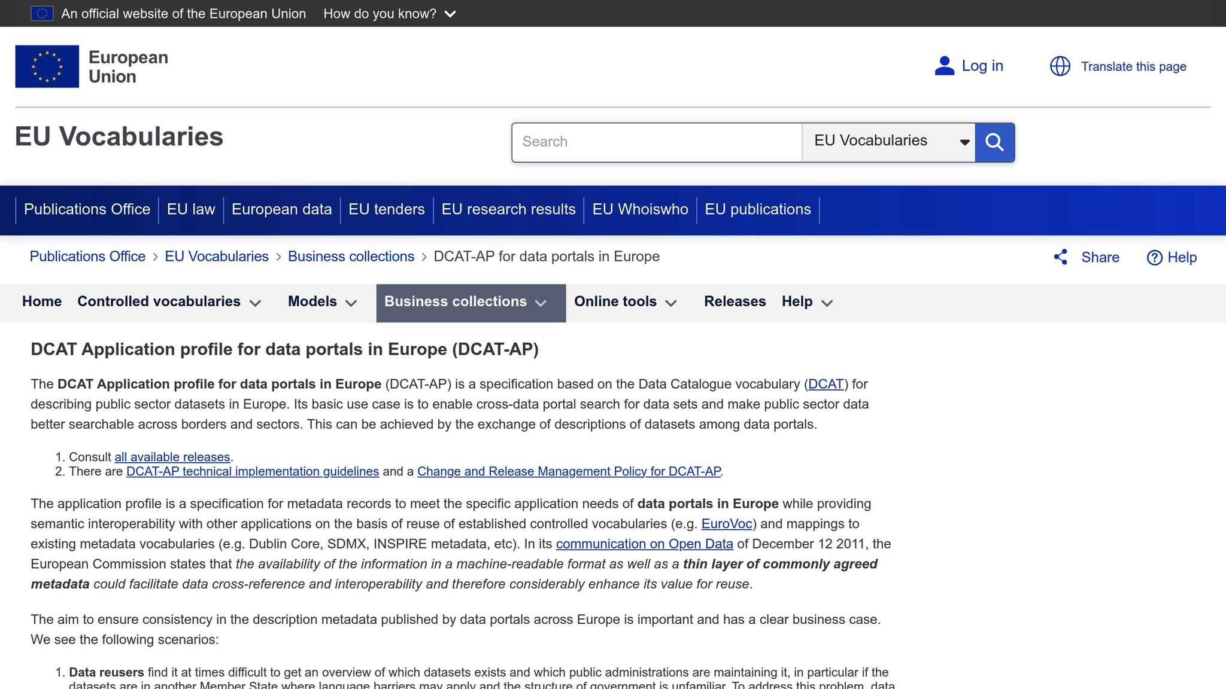This screenshot has height=689, width=1226.
Task: Follow the EuroVoc link
Action: point(726,524)
